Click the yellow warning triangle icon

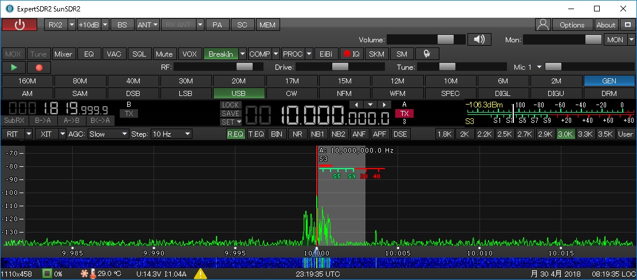(x=200, y=274)
